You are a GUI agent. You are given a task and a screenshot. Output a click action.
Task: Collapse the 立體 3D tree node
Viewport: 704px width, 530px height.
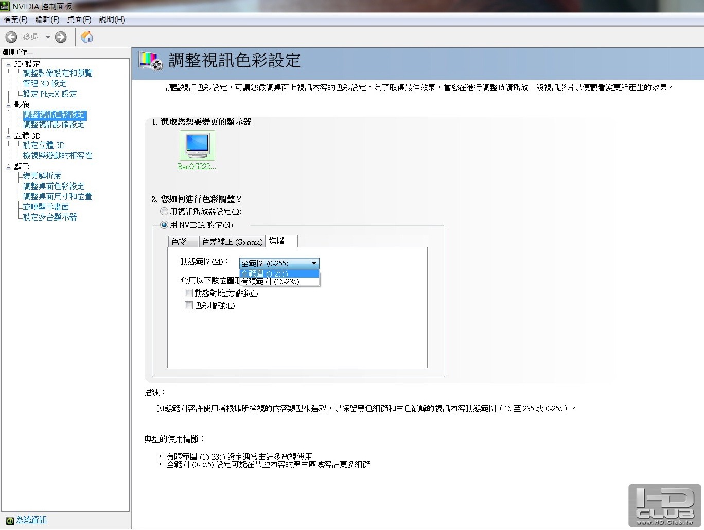click(x=8, y=136)
